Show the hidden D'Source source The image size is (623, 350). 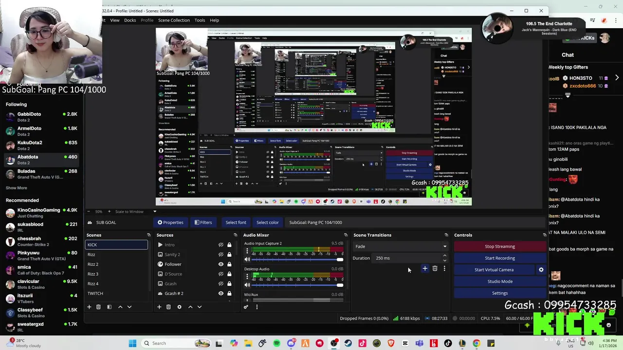tap(221, 274)
